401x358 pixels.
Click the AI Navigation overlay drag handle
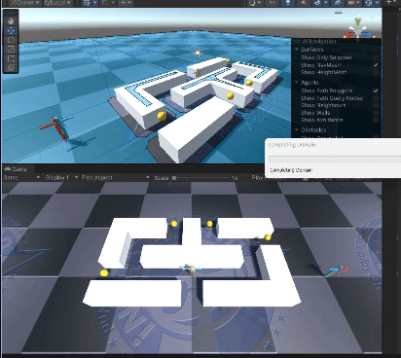(x=297, y=41)
